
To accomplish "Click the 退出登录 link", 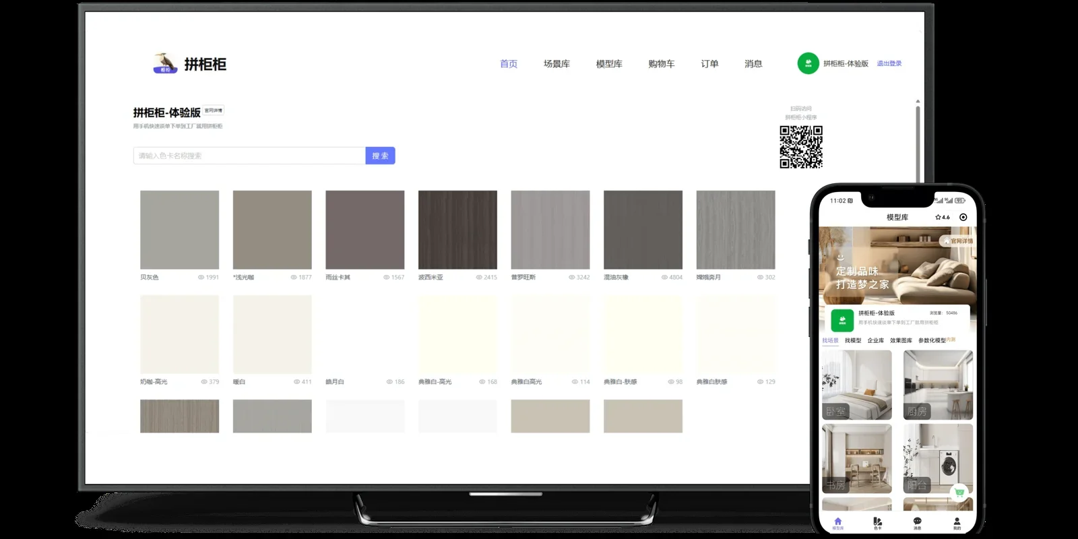I will 889,63.
